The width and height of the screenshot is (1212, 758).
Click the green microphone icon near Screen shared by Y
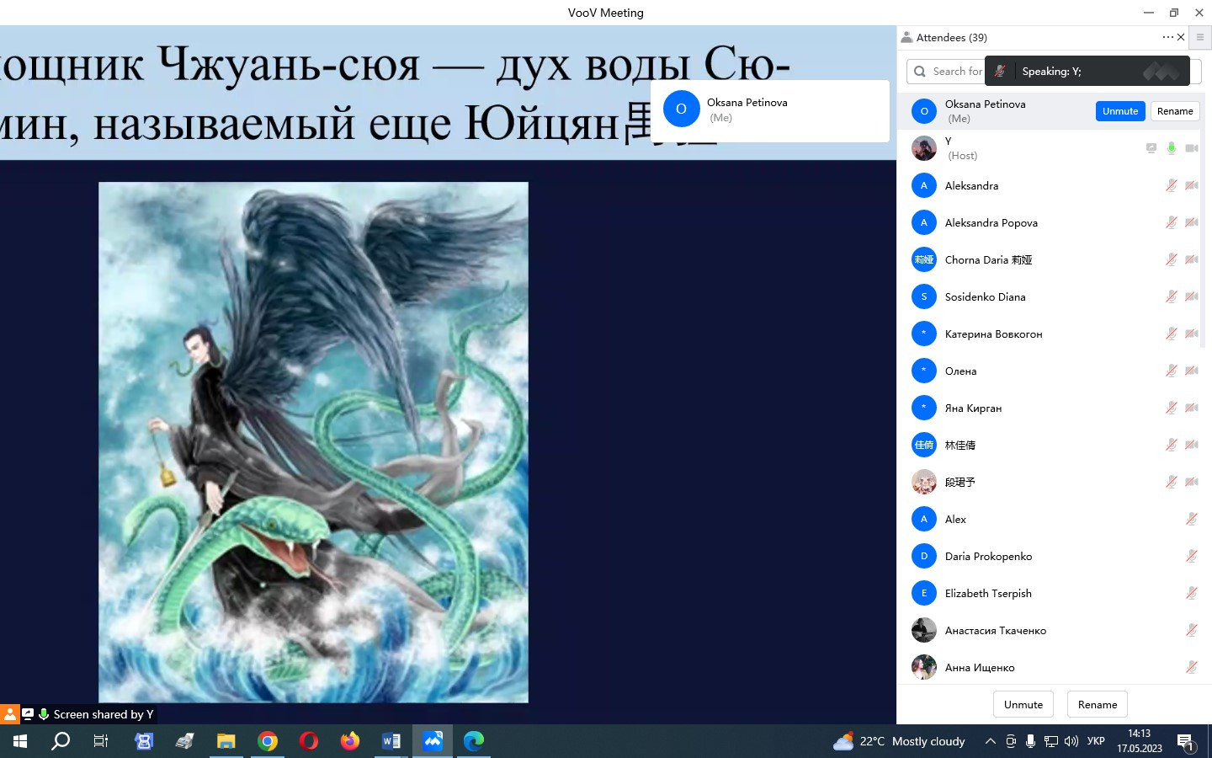(x=44, y=714)
